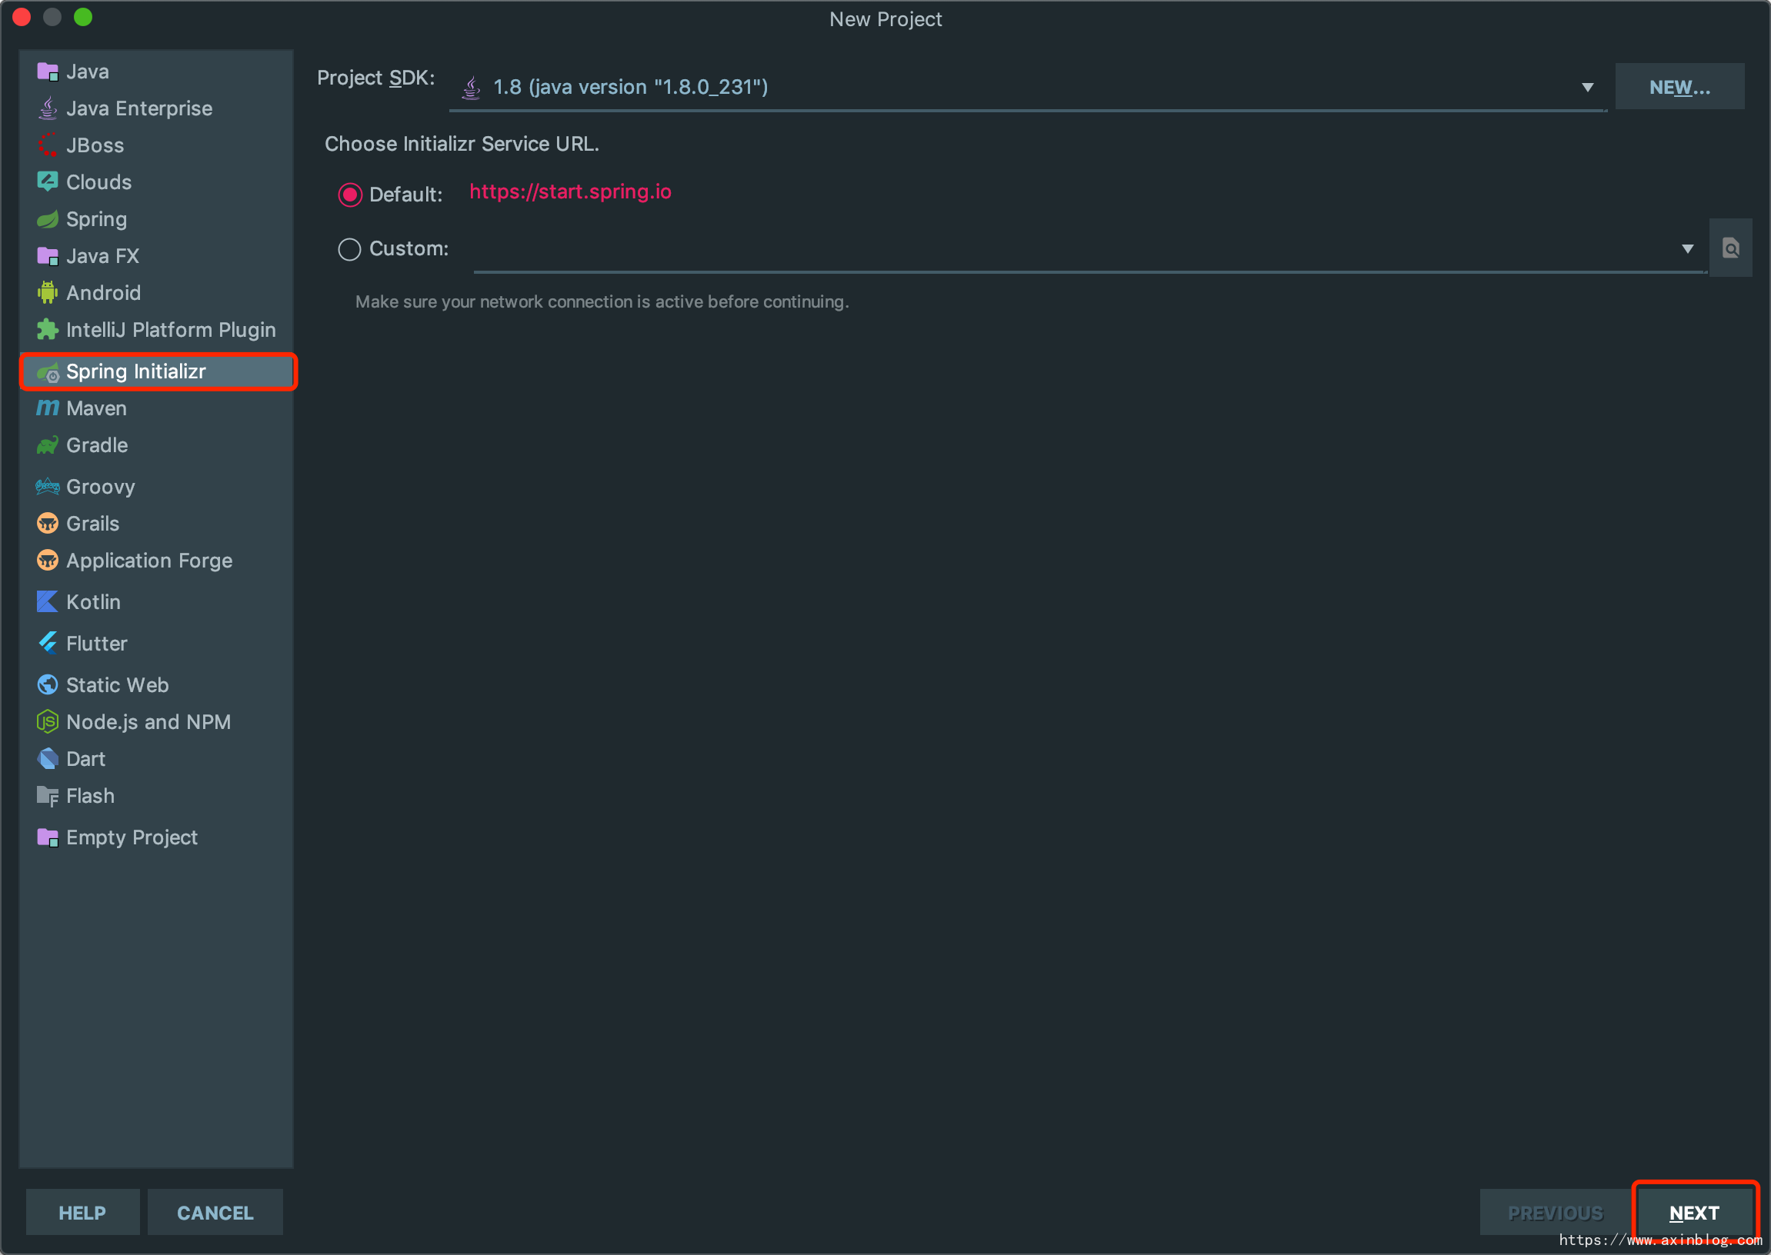Image resolution: width=1771 pixels, height=1255 pixels.
Task: Select the Empty Project icon
Action: (47, 837)
